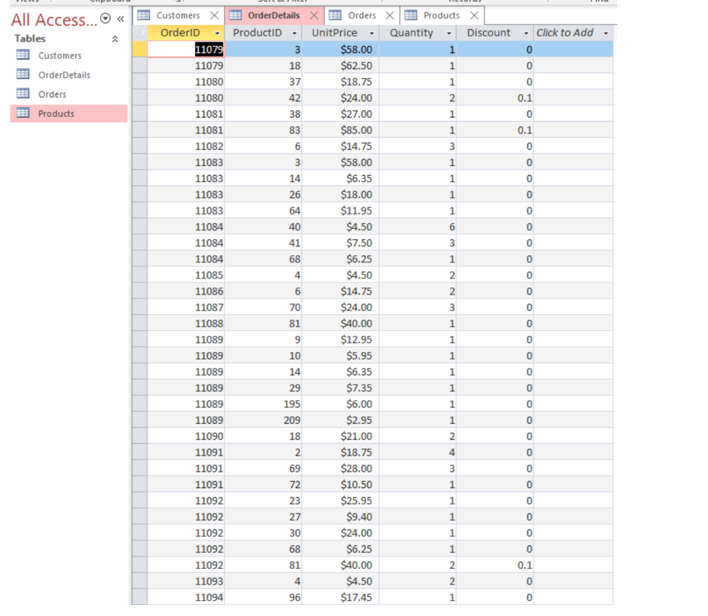Screen dimensions: 708x616
Task: Click the Products table icon in navigation pane
Action: 23,113
